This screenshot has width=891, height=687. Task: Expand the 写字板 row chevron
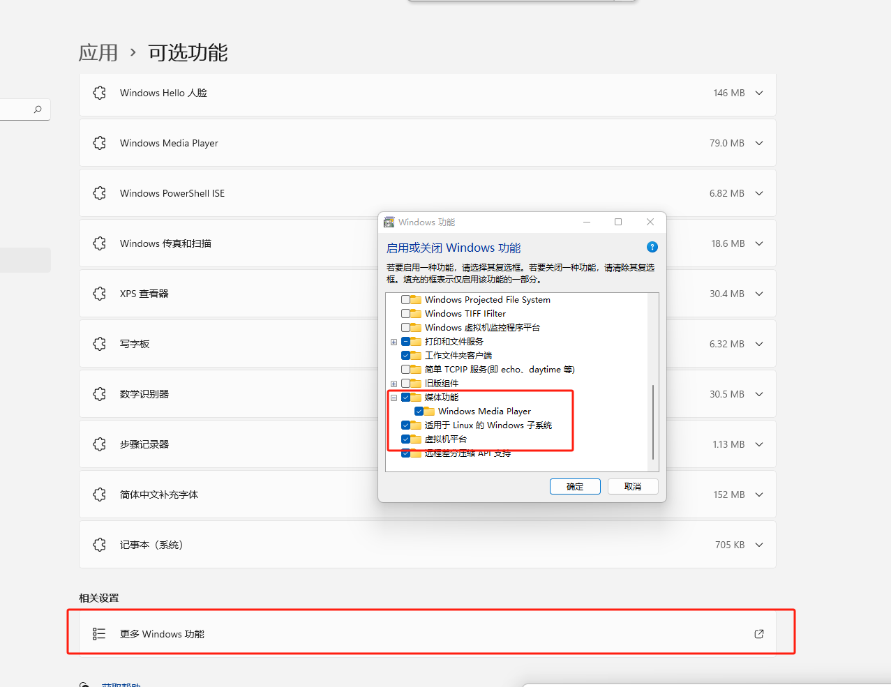(759, 344)
